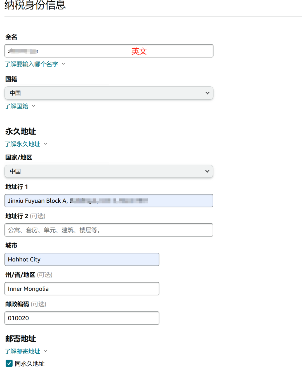Viewport: 302px width, 381px height.
Task: Open the 国籍 nationality dropdown
Action: pos(109,93)
